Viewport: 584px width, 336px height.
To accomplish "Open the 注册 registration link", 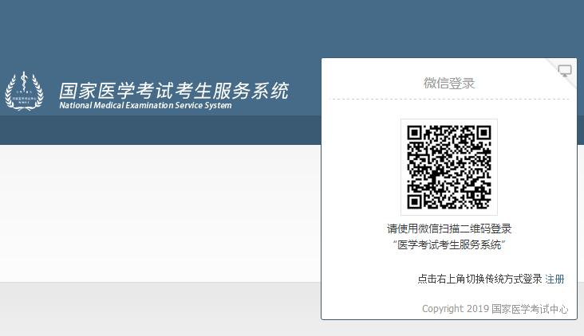I will click(x=554, y=279).
